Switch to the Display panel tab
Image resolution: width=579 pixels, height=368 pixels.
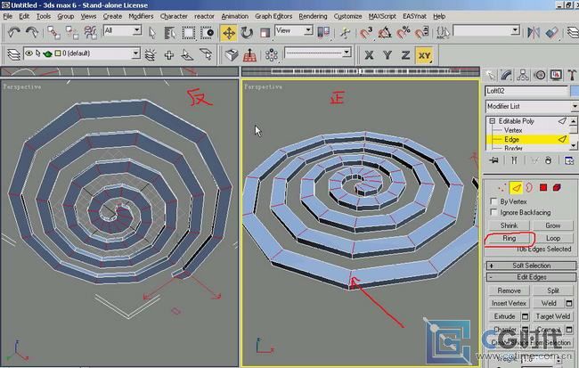(x=556, y=76)
